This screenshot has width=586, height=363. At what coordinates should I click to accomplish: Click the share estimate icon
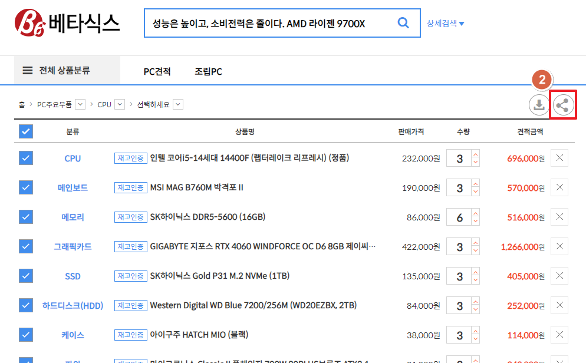[x=563, y=105]
